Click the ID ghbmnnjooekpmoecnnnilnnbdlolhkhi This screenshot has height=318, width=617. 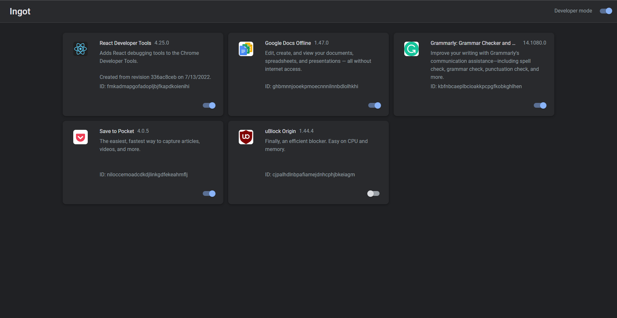[x=312, y=87]
